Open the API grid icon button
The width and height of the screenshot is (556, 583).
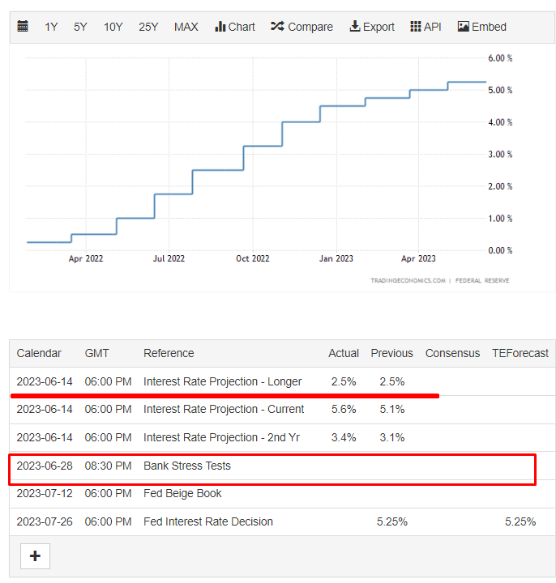coord(426,27)
